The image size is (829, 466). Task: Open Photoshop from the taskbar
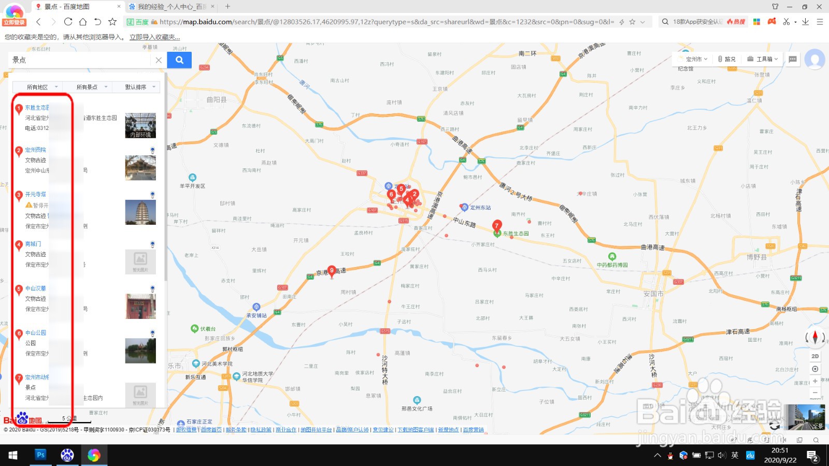click(x=40, y=455)
